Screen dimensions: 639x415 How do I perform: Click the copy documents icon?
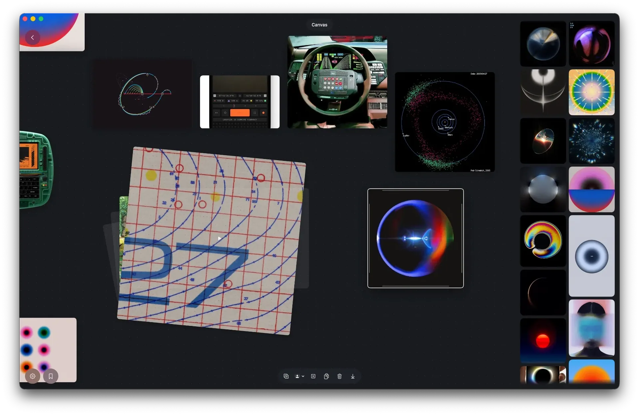(x=326, y=376)
